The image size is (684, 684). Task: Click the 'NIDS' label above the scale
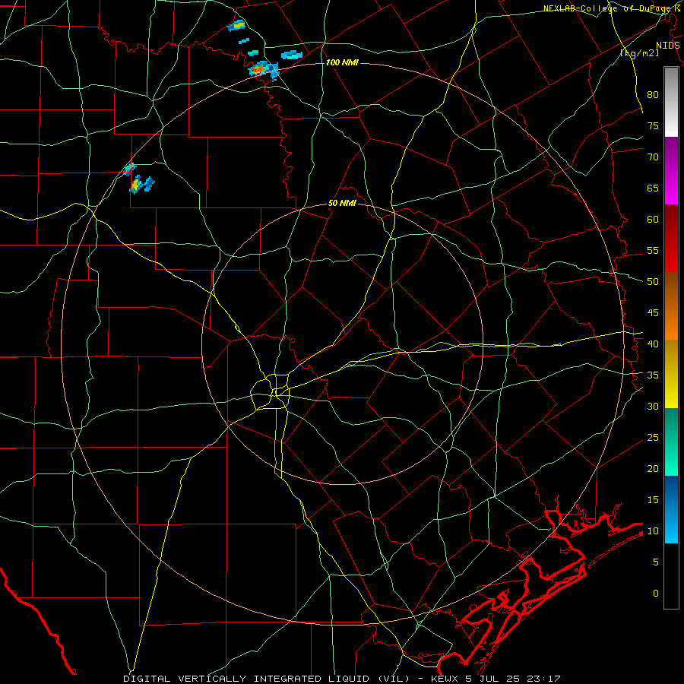(667, 46)
